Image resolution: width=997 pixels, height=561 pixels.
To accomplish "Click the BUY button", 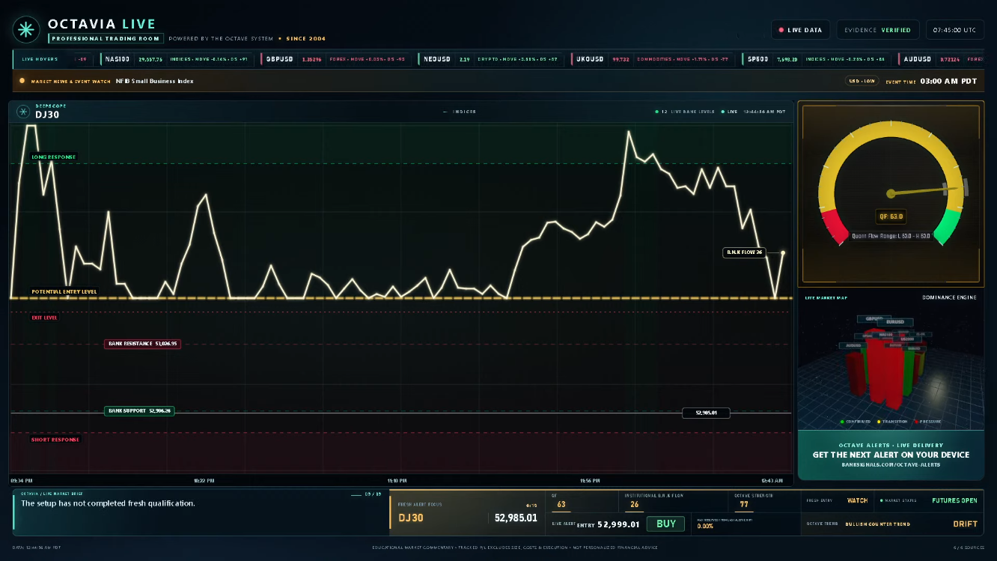I will pos(665,524).
